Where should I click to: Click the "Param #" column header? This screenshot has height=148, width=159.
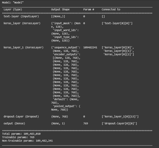[89, 10]
